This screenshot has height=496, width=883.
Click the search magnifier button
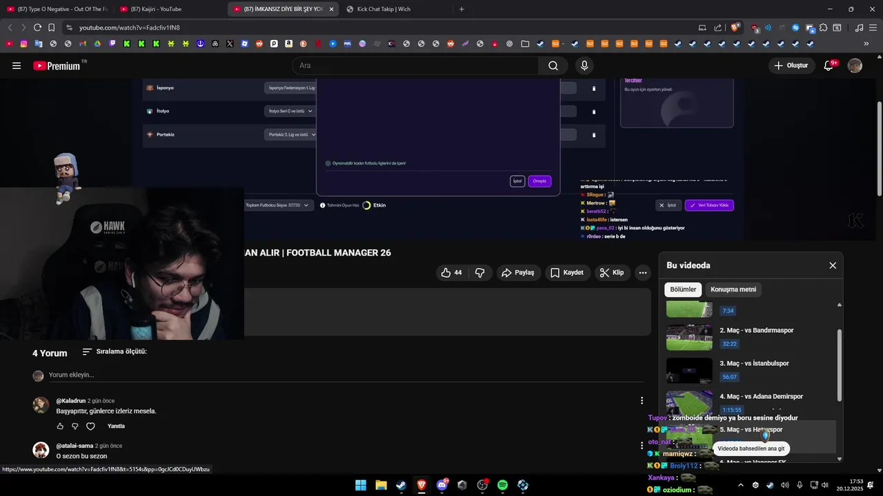[x=553, y=65]
